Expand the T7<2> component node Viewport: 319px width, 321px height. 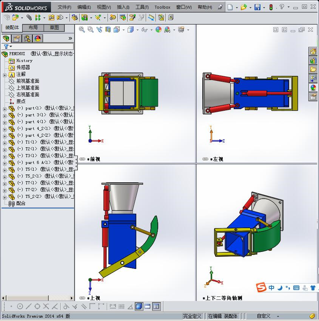pyautogui.click(x=5, y=191)
